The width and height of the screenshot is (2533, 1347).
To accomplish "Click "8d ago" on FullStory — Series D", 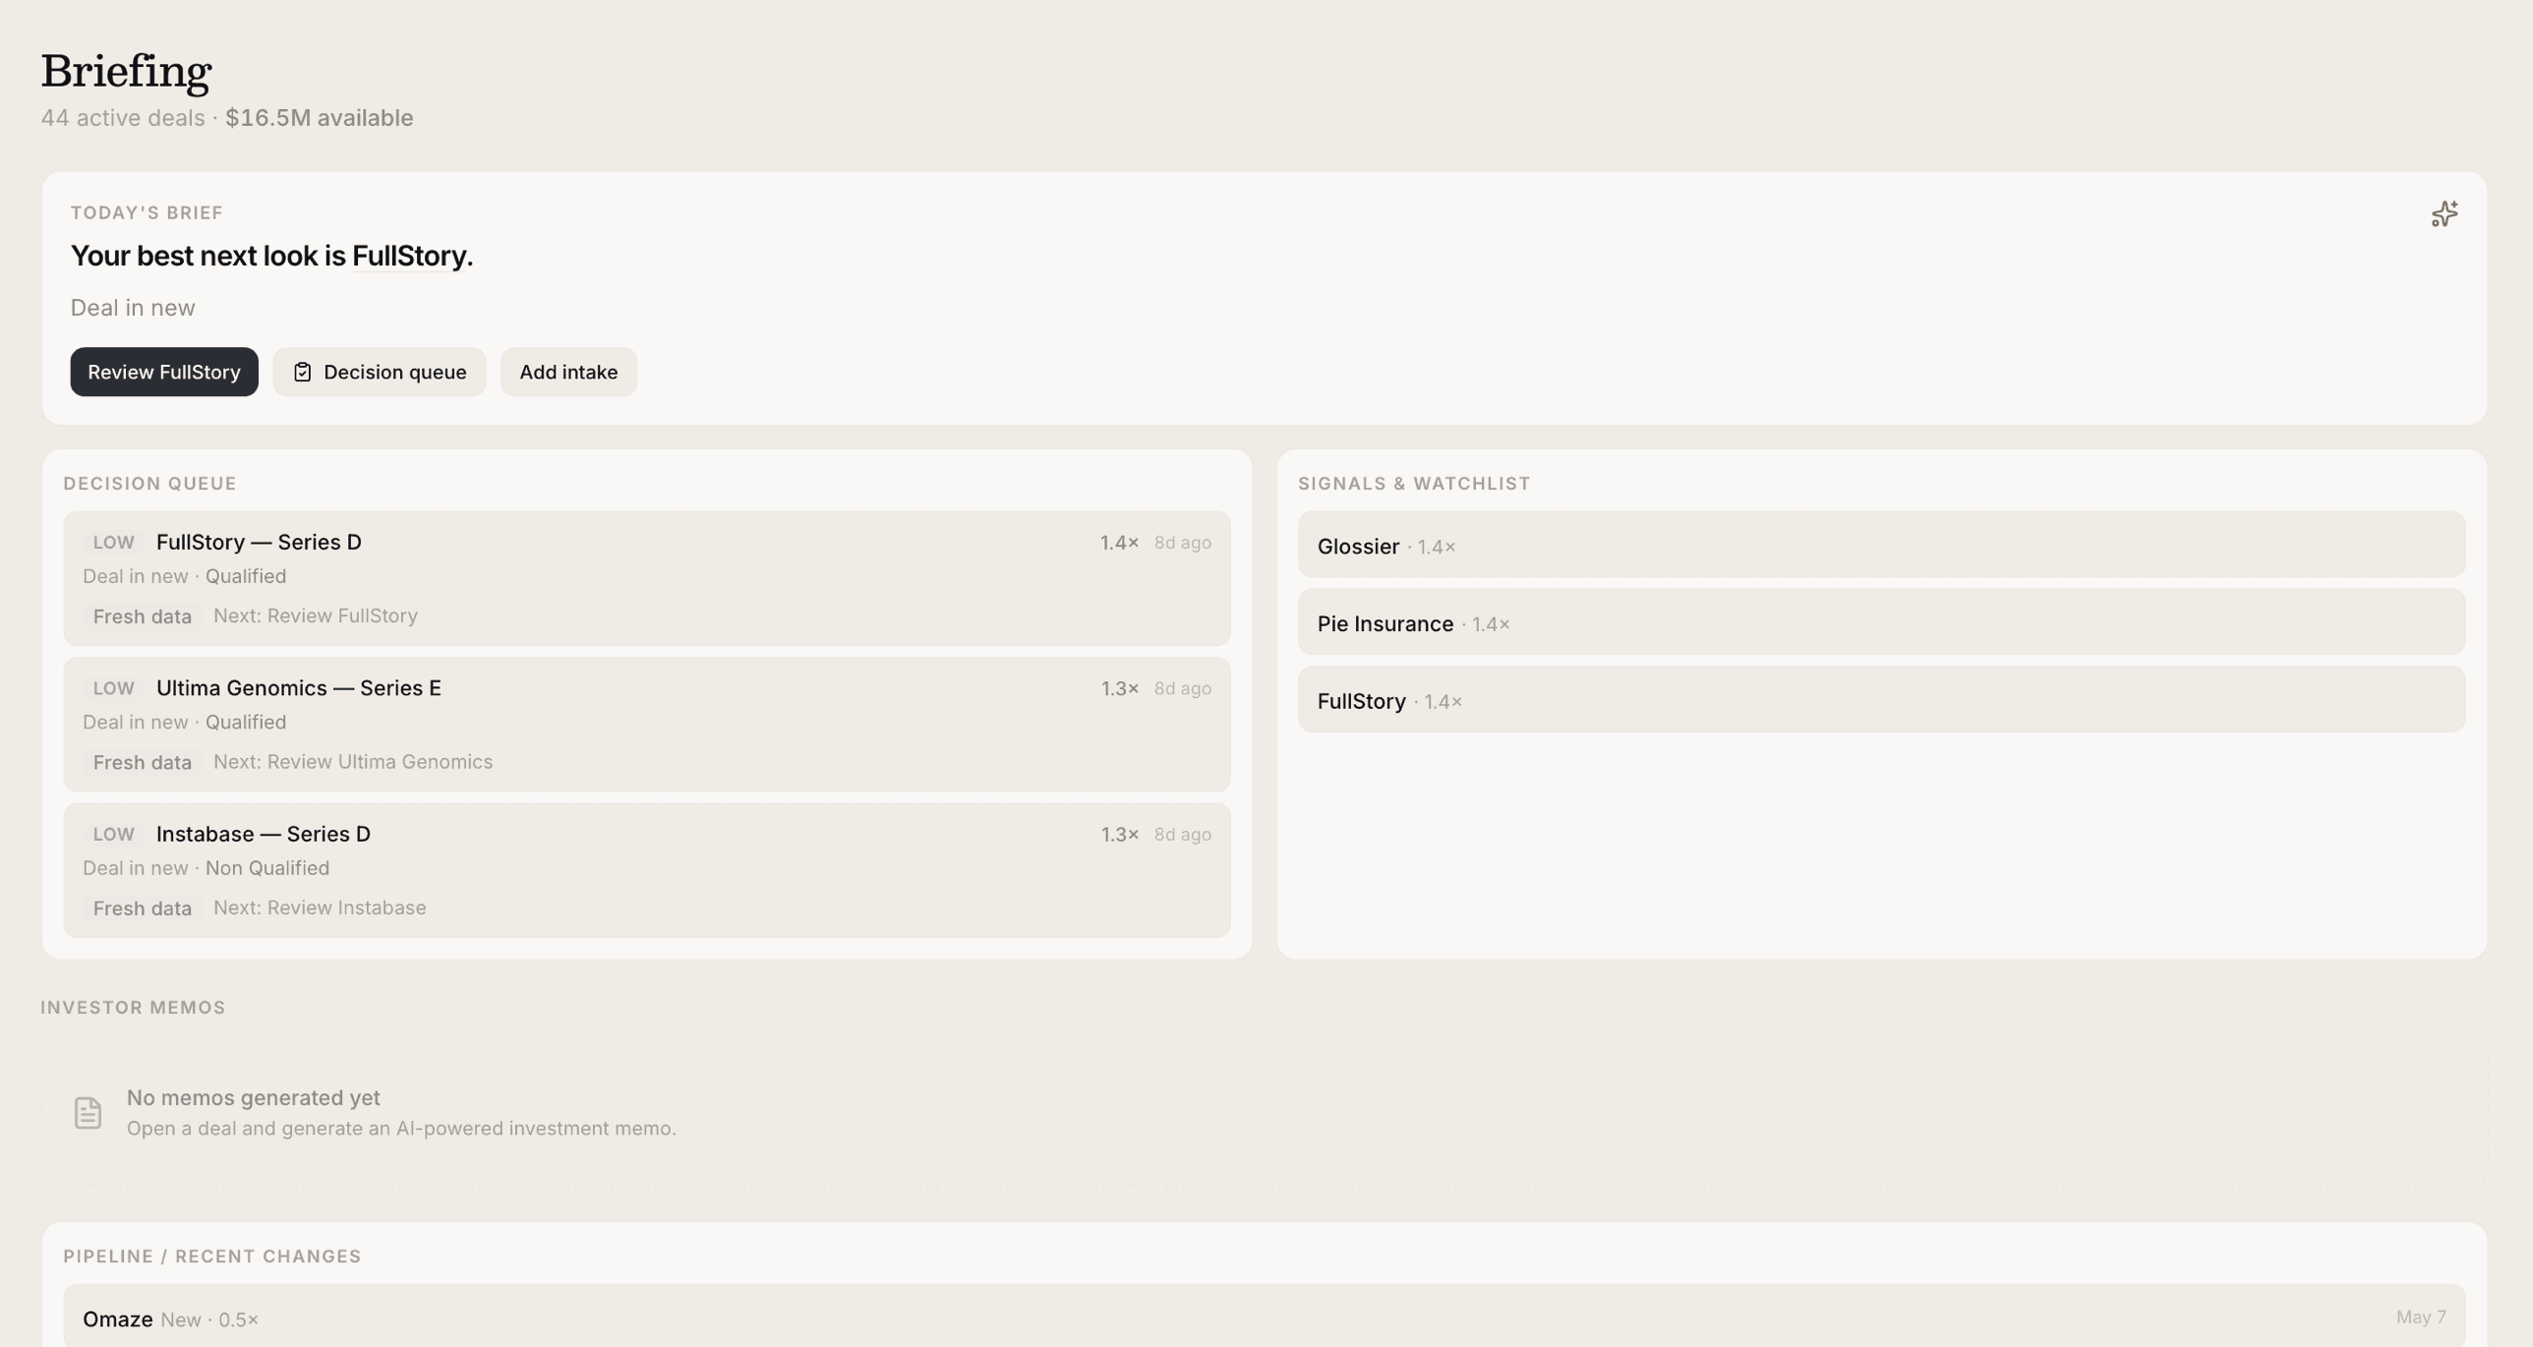I will click(1182, 543).
